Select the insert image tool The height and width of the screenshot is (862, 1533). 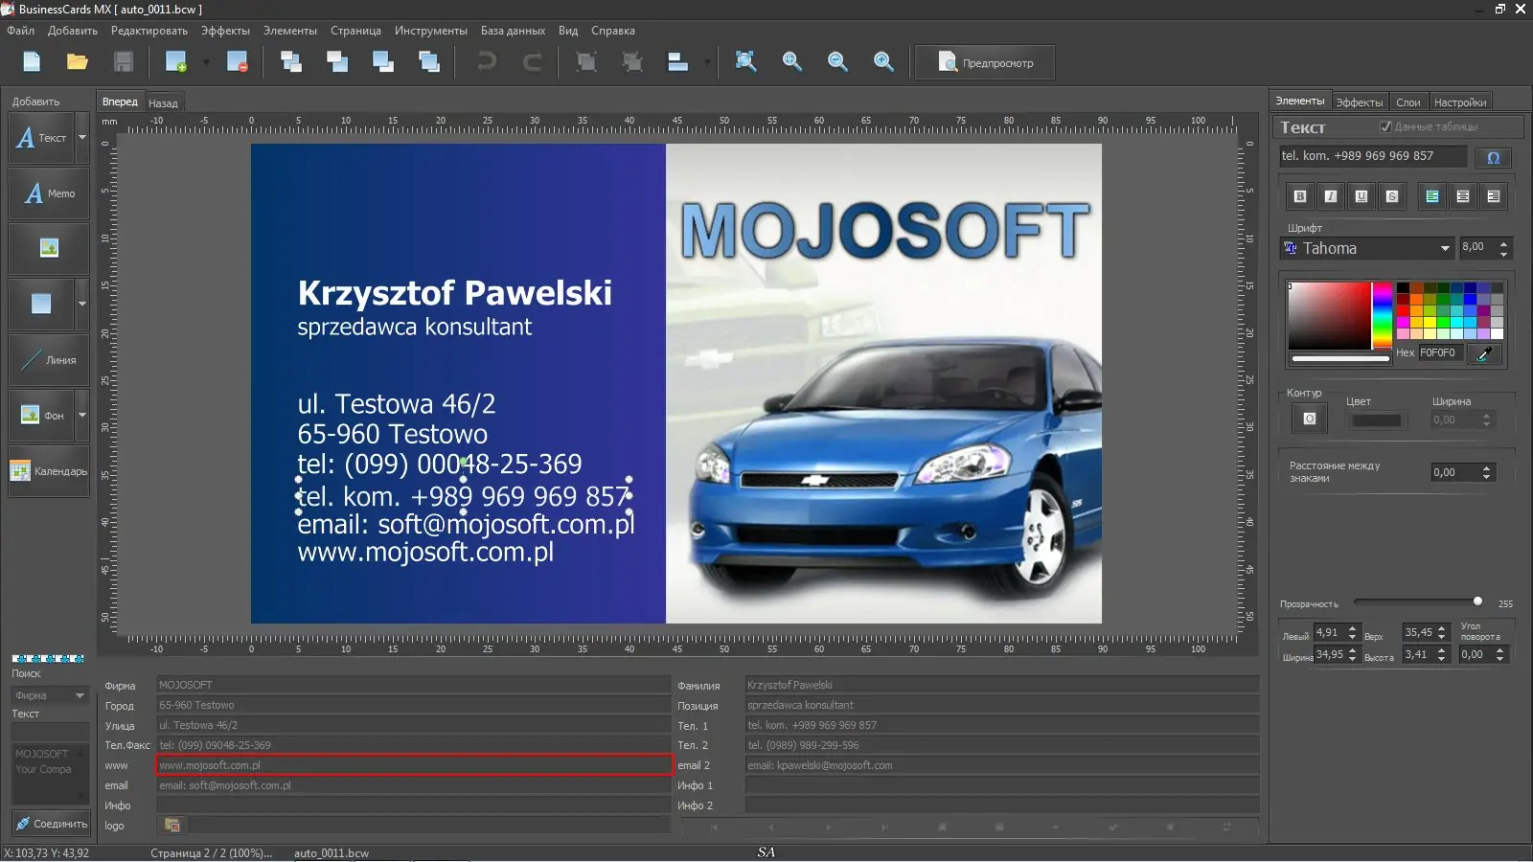tap(49, 249)
